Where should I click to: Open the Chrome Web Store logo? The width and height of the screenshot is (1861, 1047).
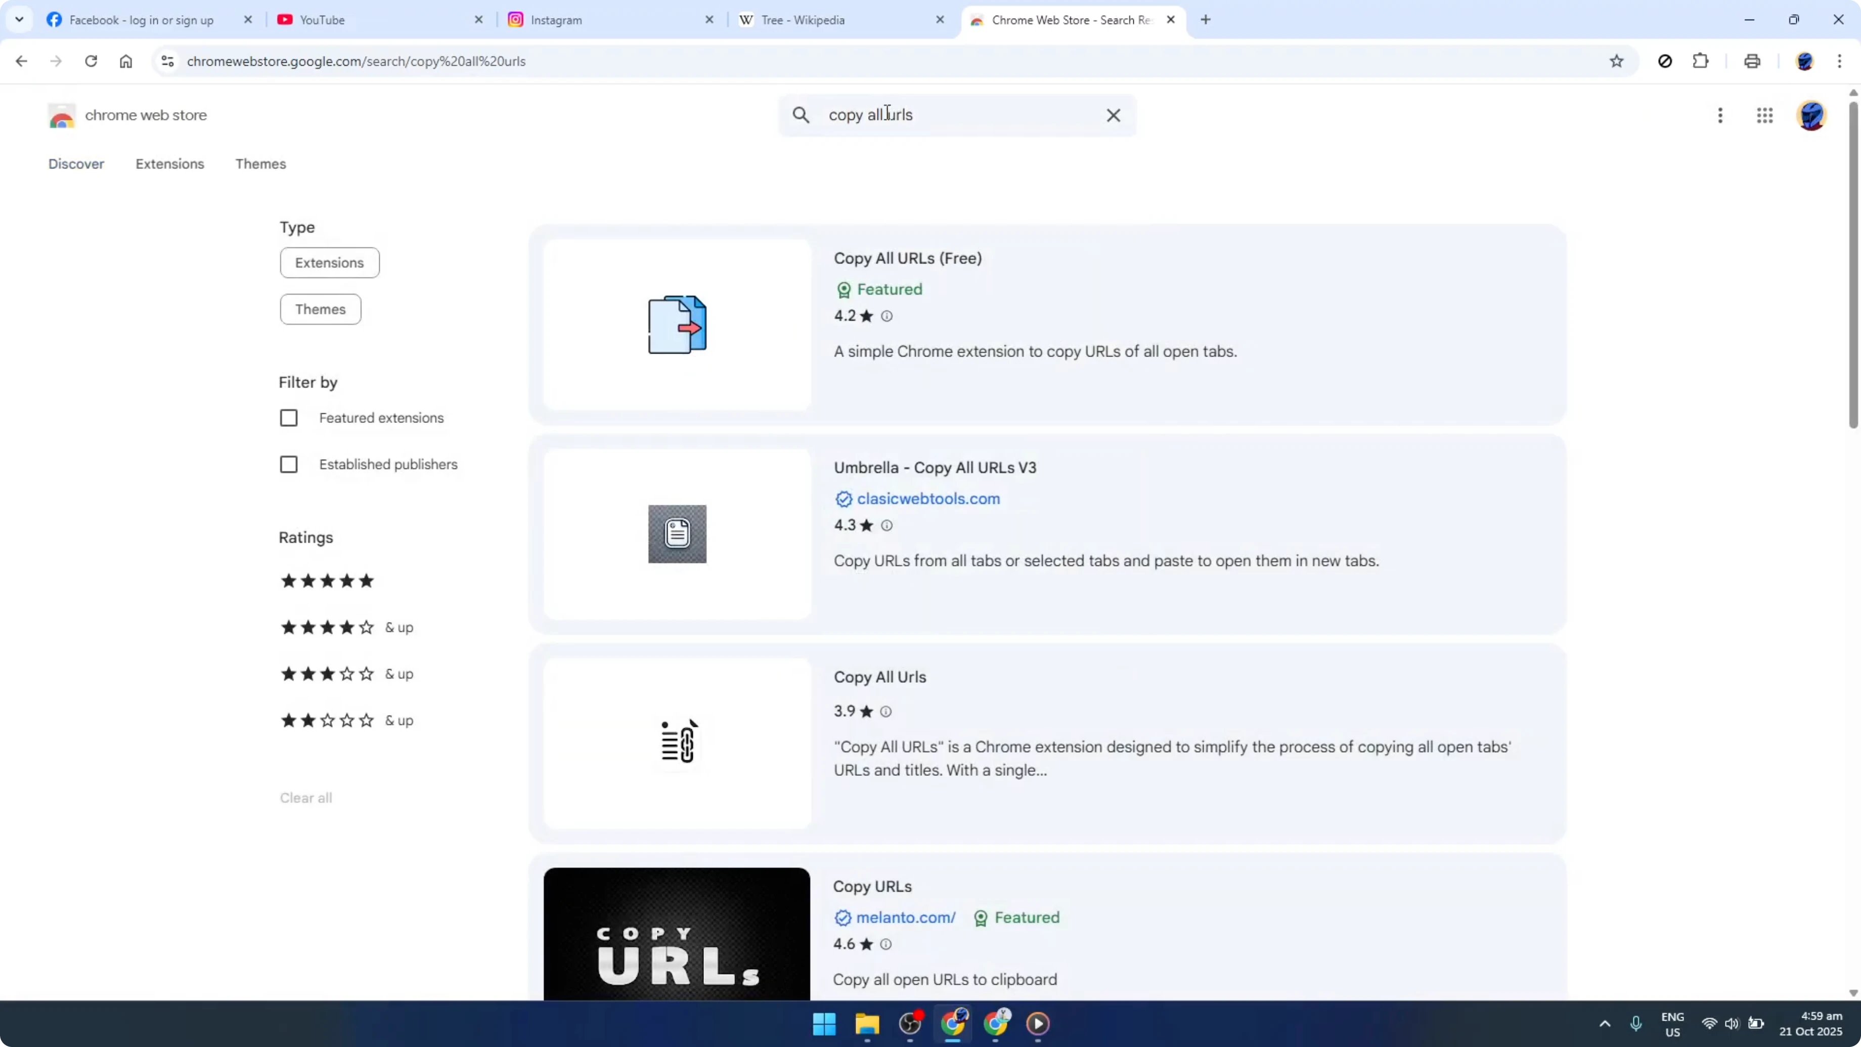coord(62,116)
